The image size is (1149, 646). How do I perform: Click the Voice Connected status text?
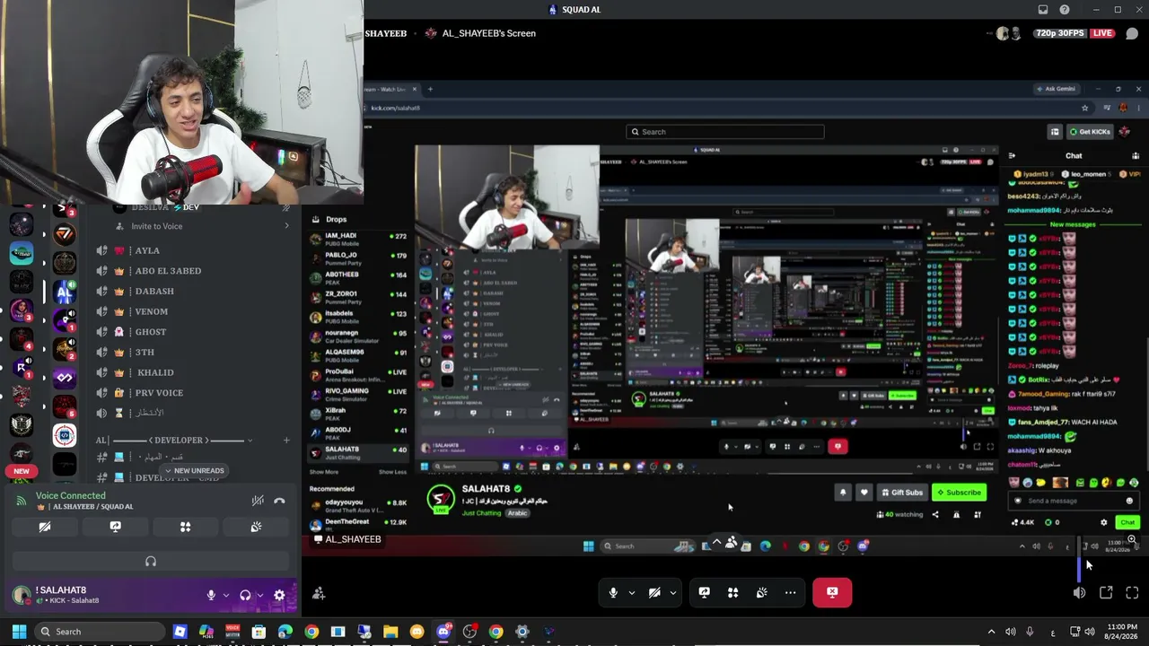[70, 495]
